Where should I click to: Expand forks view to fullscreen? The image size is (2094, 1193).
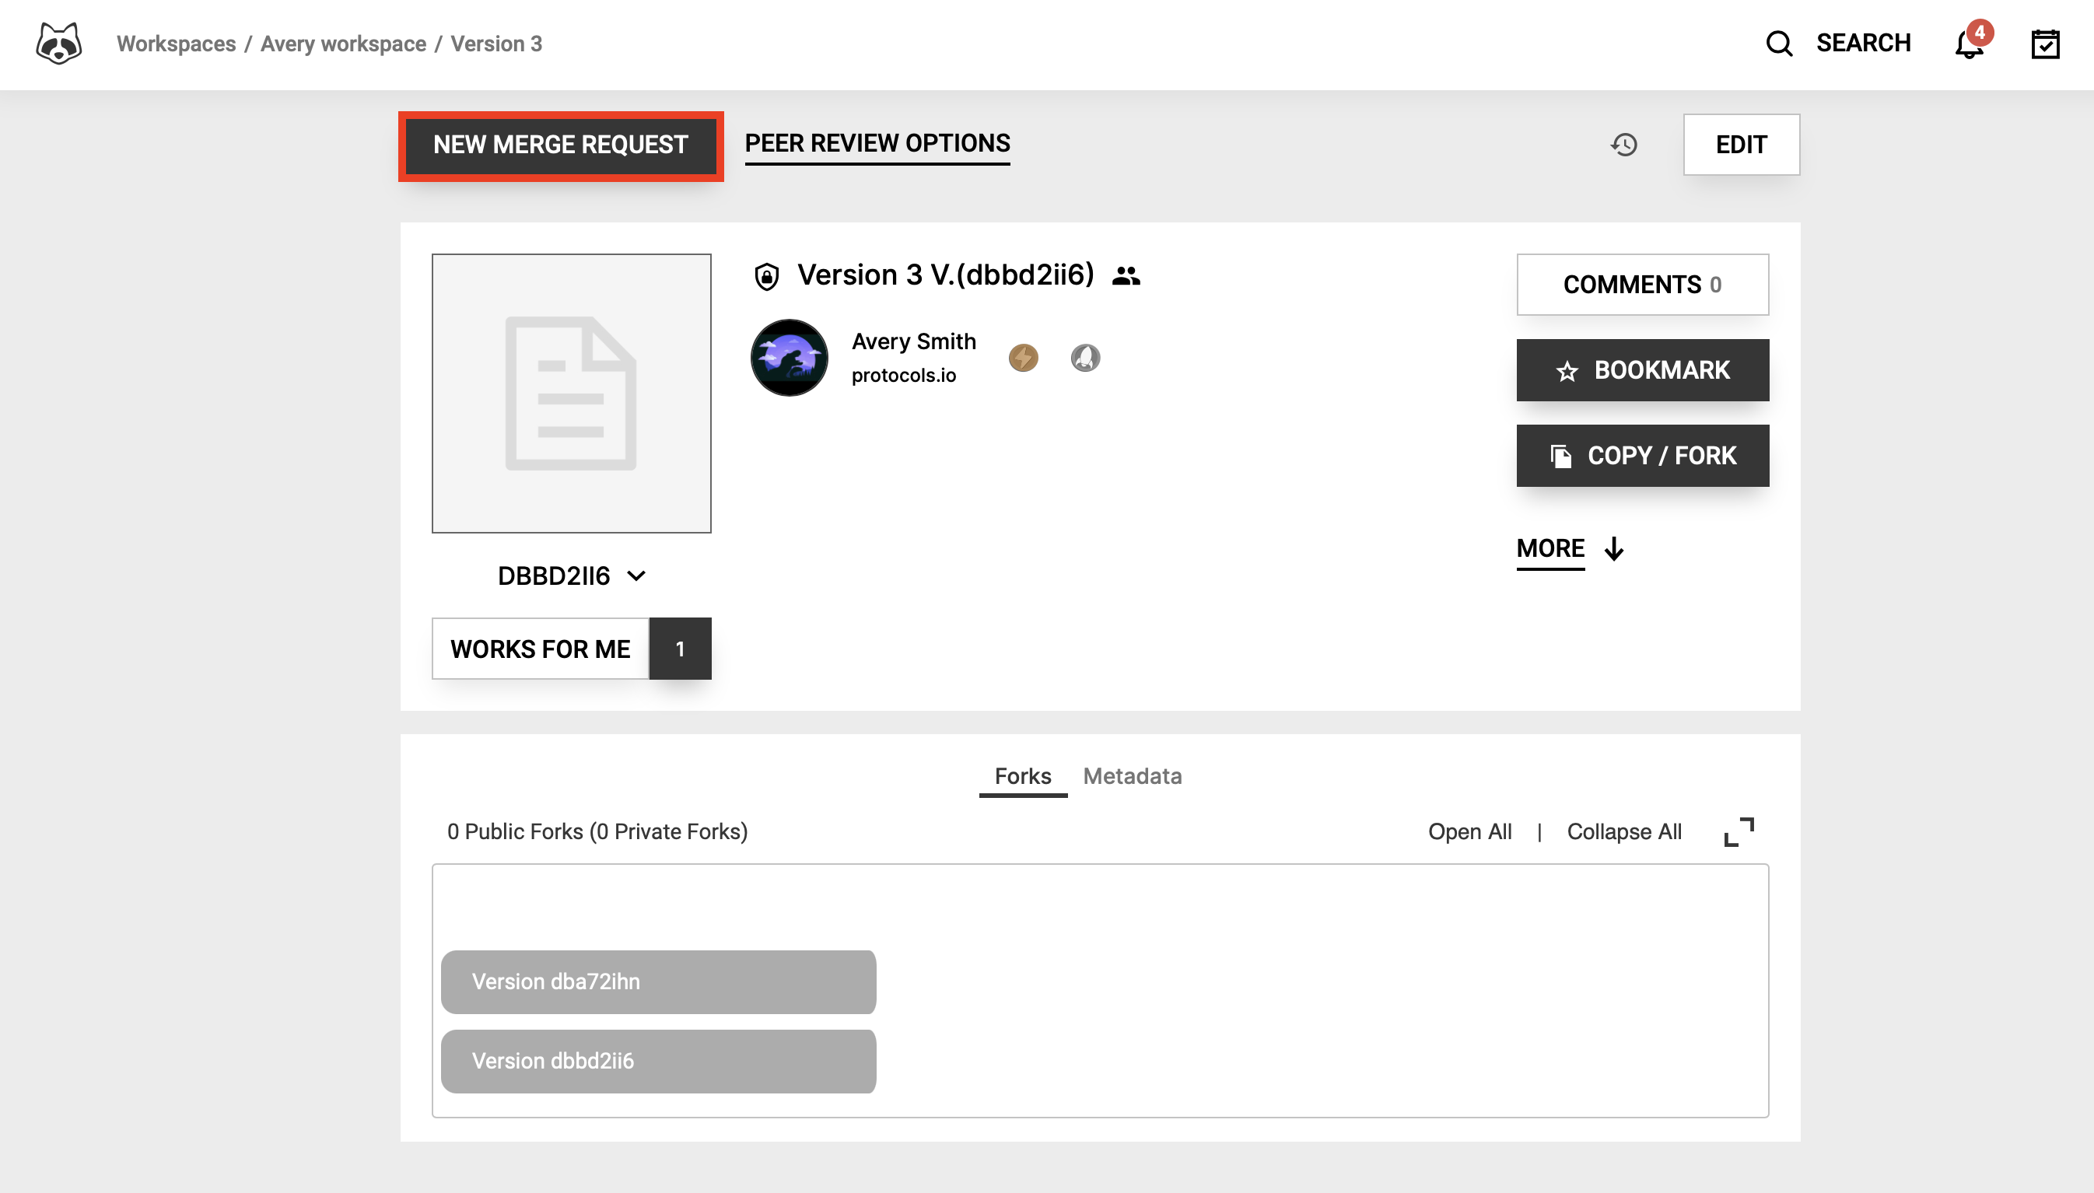tap(1739, 831)
